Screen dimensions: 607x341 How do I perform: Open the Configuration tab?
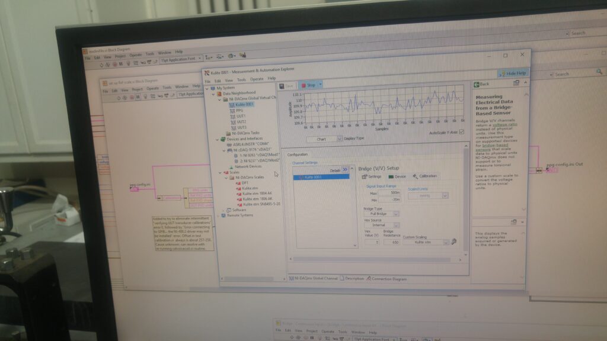click(298, 155)
